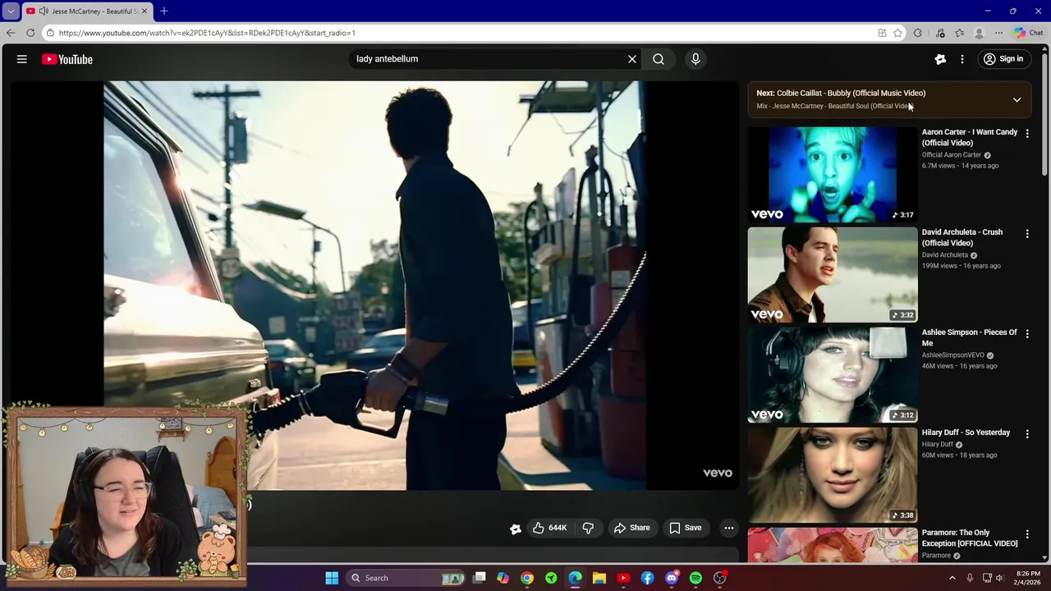Image resolution: width=1051 pixels, height=591 pixels.
Task: Close the Jesse McCartney tab
Action: click(x=145, y=11)
